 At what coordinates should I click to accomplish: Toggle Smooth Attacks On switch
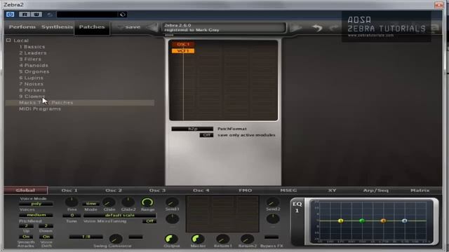(x=26, y=237)
